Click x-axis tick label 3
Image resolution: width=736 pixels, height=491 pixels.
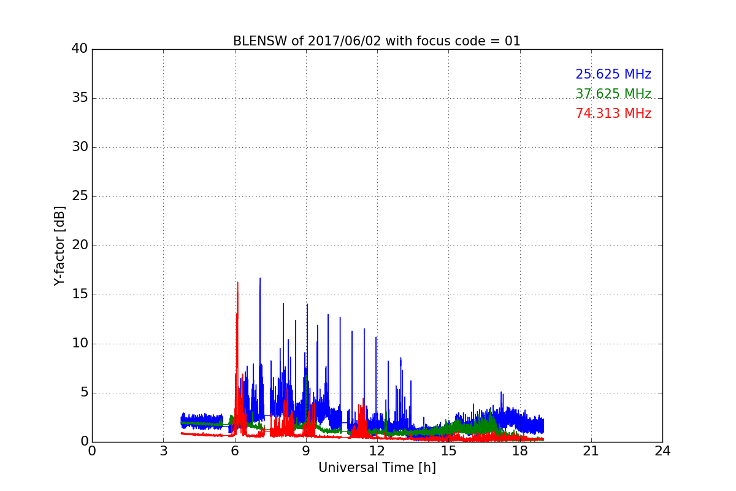pyautogui.click(x=163, y=451)
